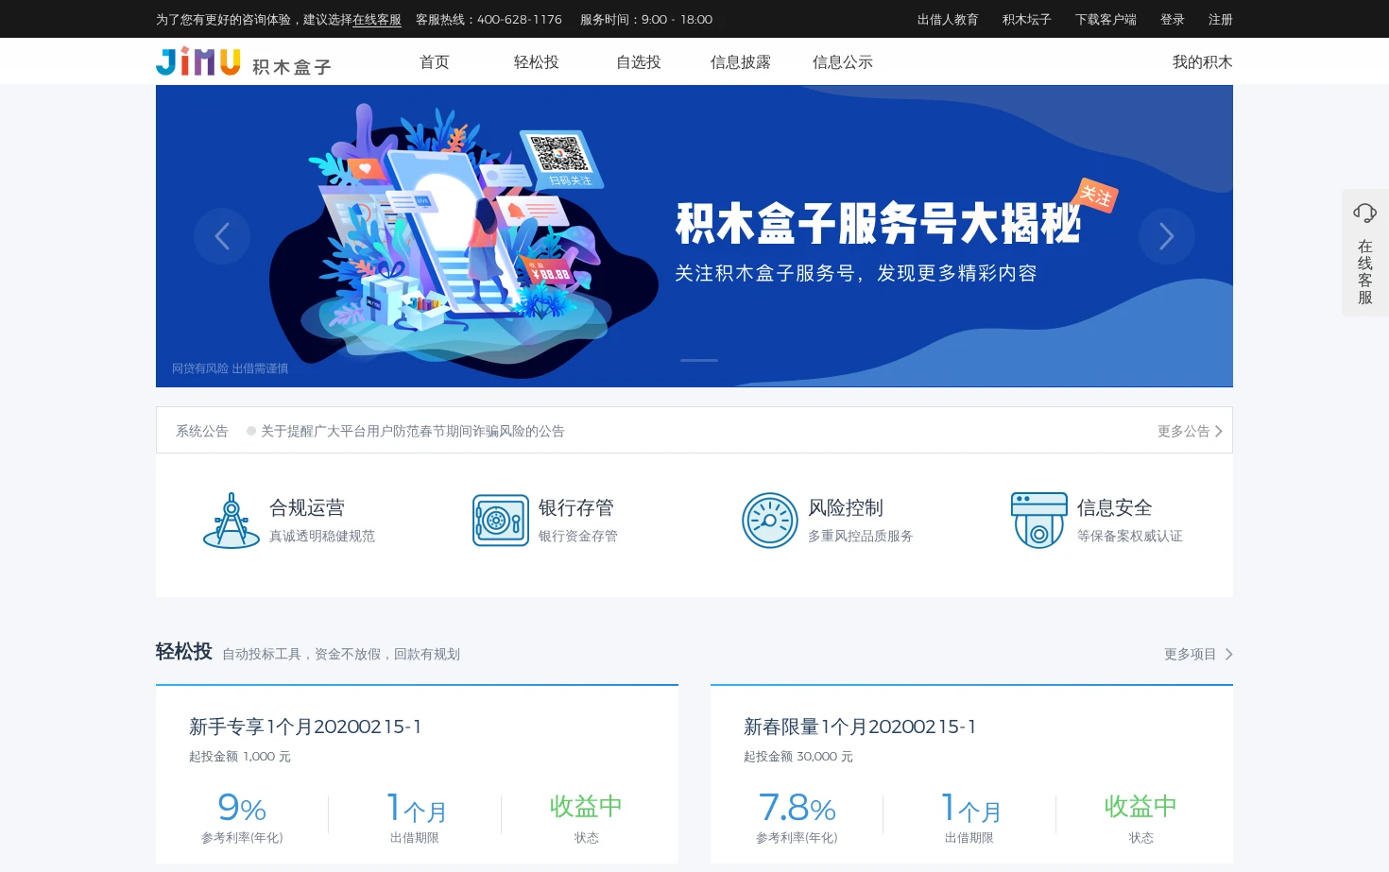Image resolution: width=1389 pixels, height=872 pixels.
Task: Click the 银行存管 safe icon
Action: click(x=501, y=521)
